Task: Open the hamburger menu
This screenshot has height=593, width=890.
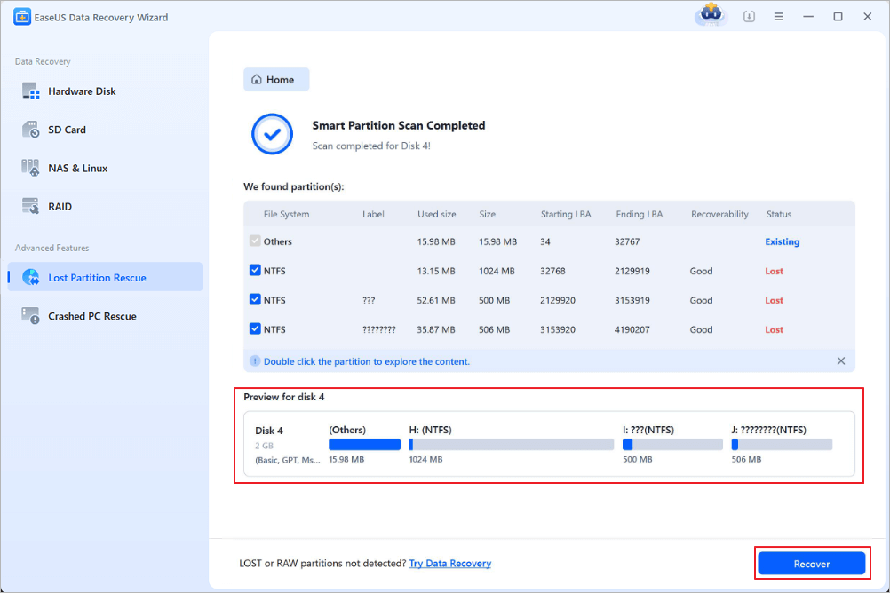Action: click(779, 16)
